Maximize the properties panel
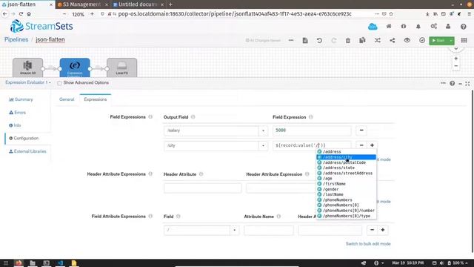 click(x=467, y=84)
